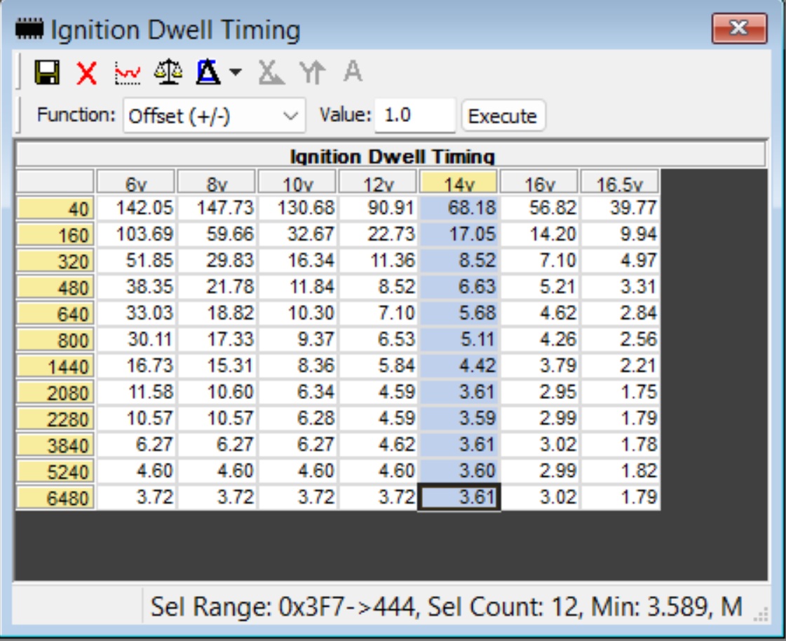Open the Function dropdown showing Offset (+/-)
The width and height of the screenshot is (786, 641).
[x=214, y=116]
